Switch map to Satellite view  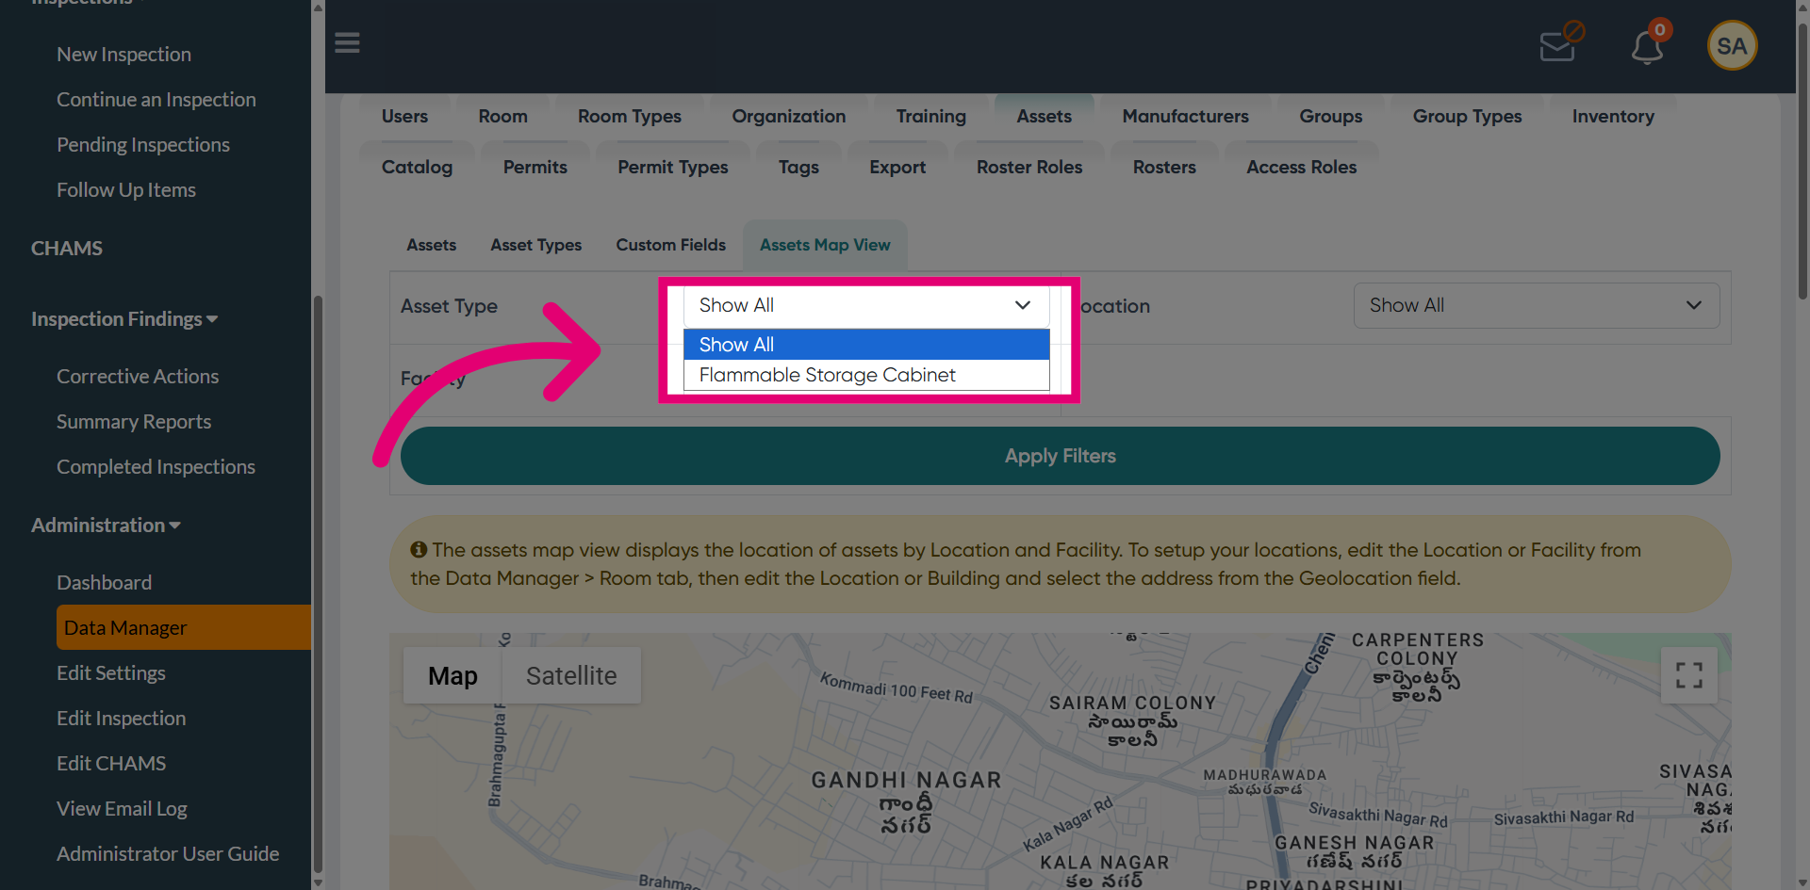[571, 675]
